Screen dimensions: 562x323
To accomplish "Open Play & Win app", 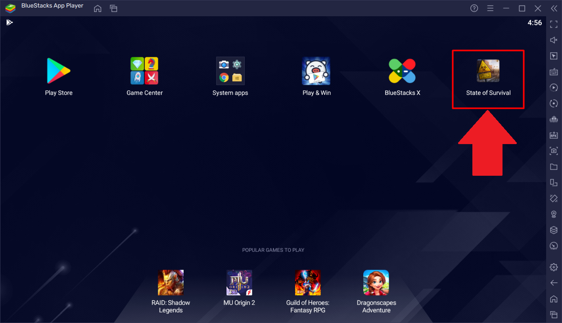I will tap(316, 71).
